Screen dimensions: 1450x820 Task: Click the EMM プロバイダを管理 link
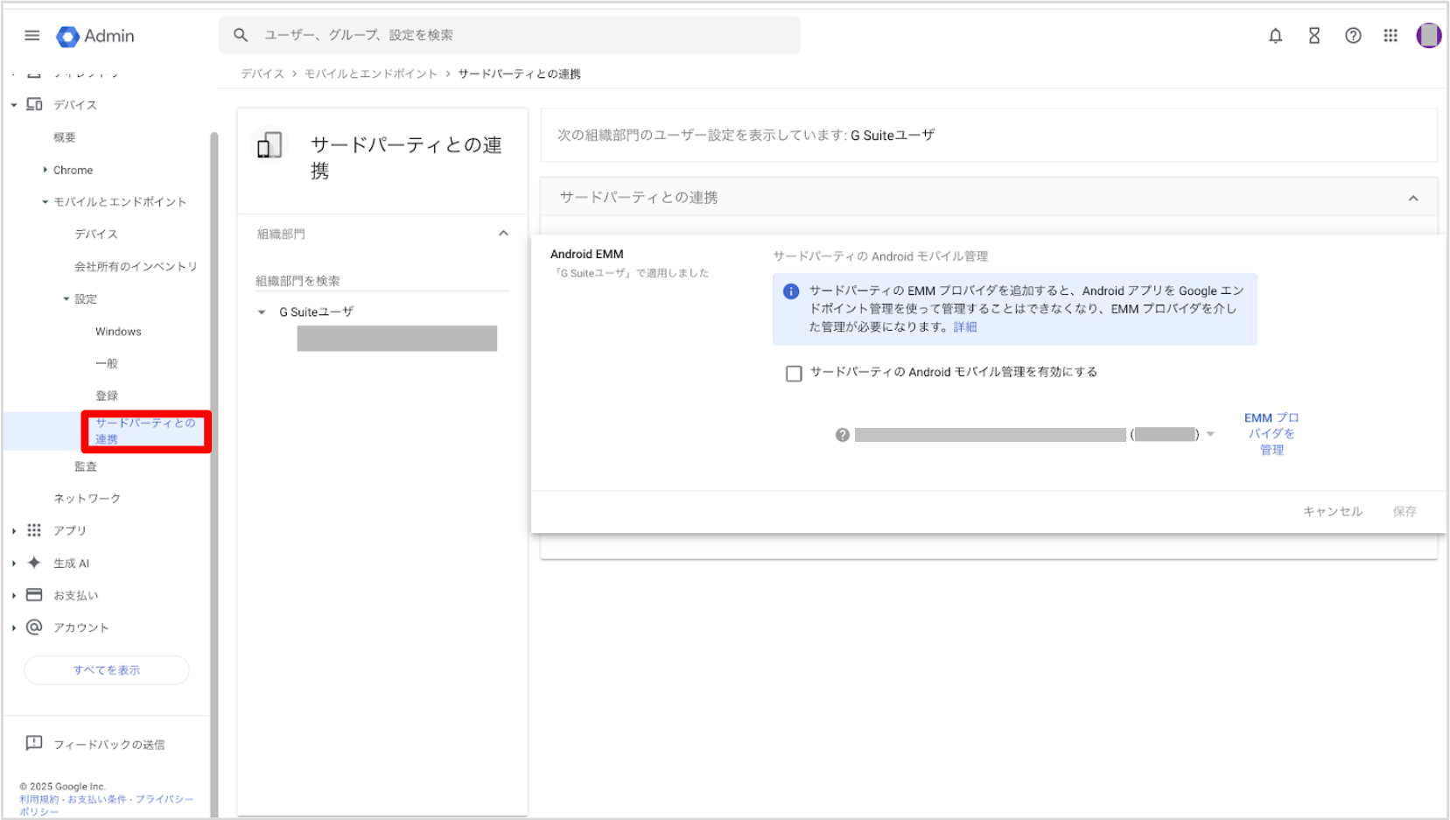click(x=1271, y=434)
